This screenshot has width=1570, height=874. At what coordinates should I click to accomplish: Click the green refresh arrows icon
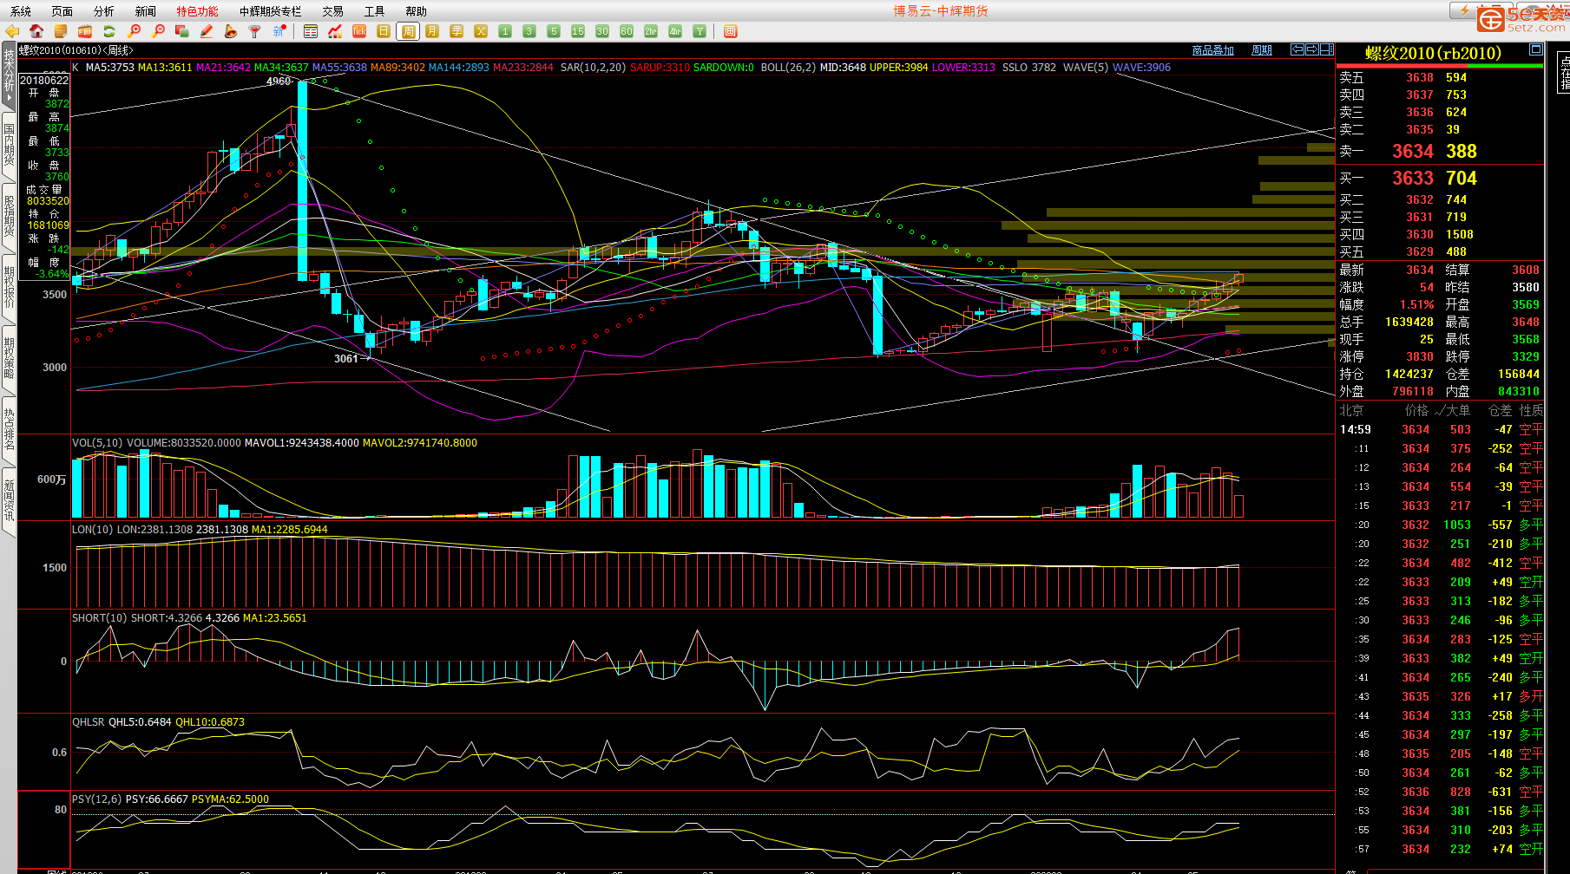[x=109, y=31]
